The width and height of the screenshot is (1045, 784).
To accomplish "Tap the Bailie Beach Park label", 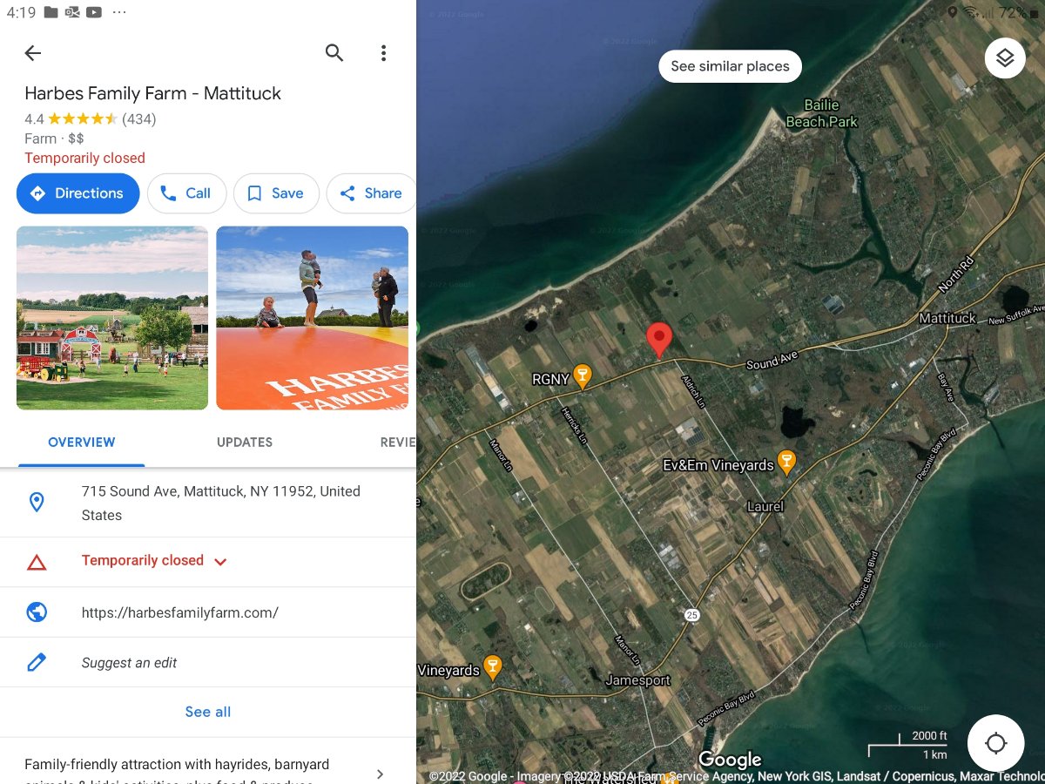I will [x=822, y=113].
